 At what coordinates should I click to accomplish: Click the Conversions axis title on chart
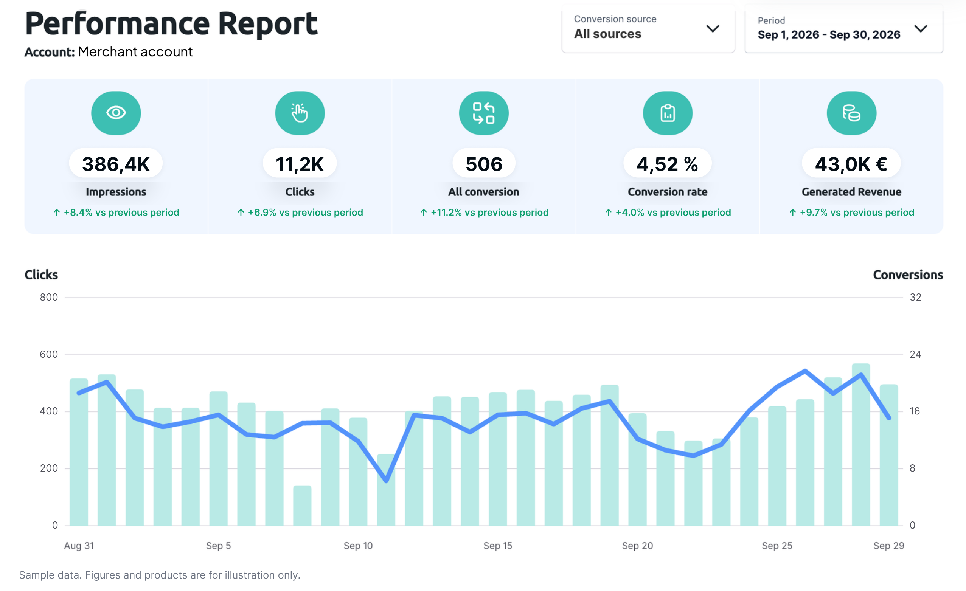tap(908, 275)
